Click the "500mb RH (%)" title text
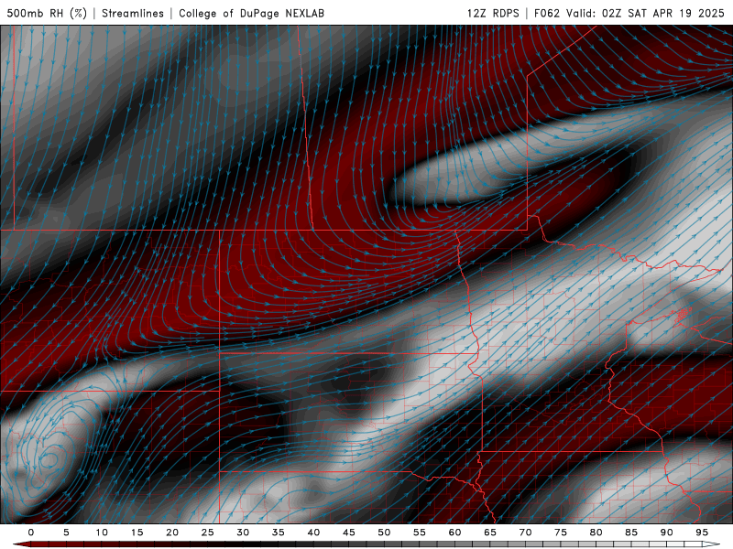Image resolution: width=733 pixels, height=549 pixels. click(47, 13)
